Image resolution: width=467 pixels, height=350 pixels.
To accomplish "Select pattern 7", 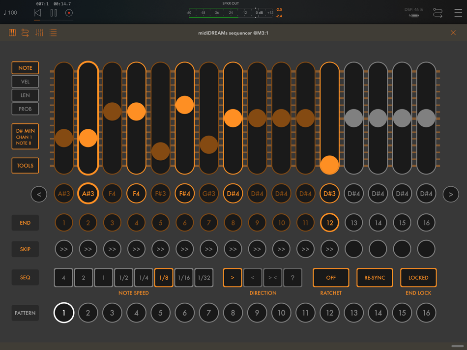I will pyautogui.click(x=209, y=313).
